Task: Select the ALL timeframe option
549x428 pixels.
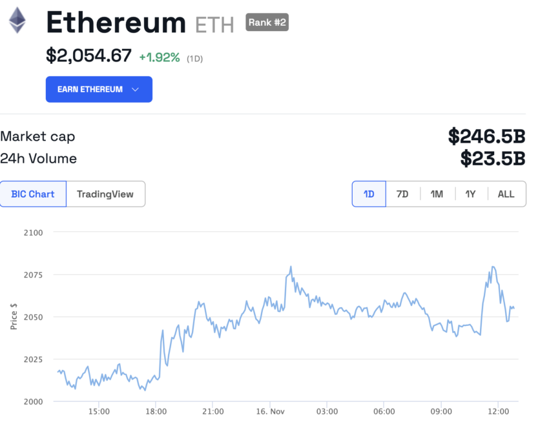Action: [506, 194]
